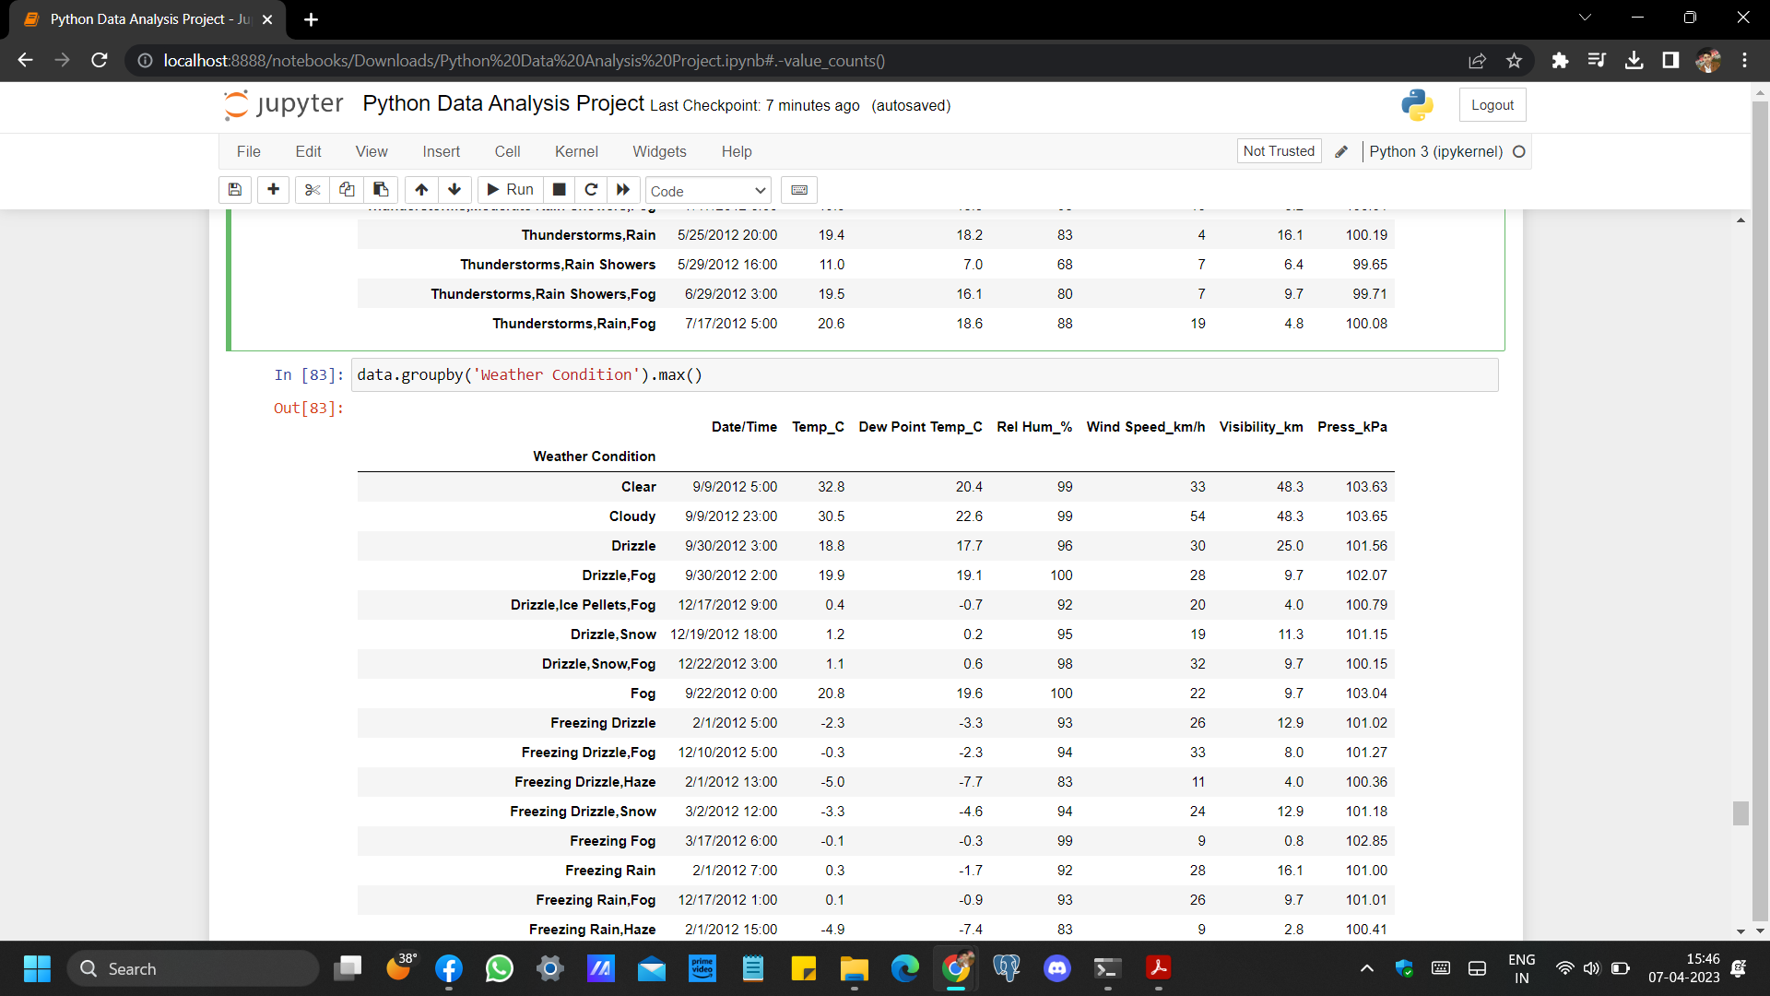This screenshot has height=996, width=1770.
Task: Open the Widgets menu
Action: click(x=659, y=151)
